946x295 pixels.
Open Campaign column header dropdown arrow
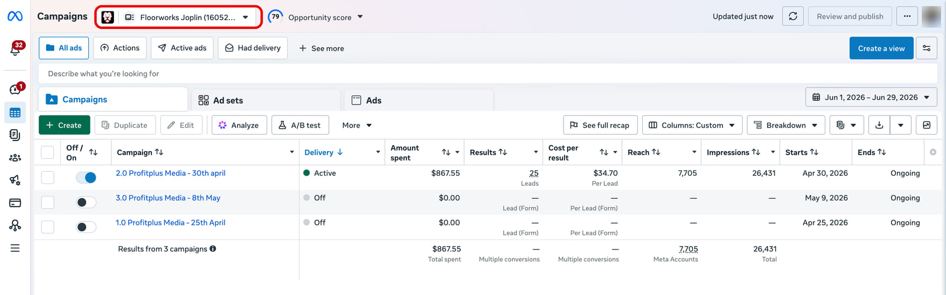tap(291, 152)
